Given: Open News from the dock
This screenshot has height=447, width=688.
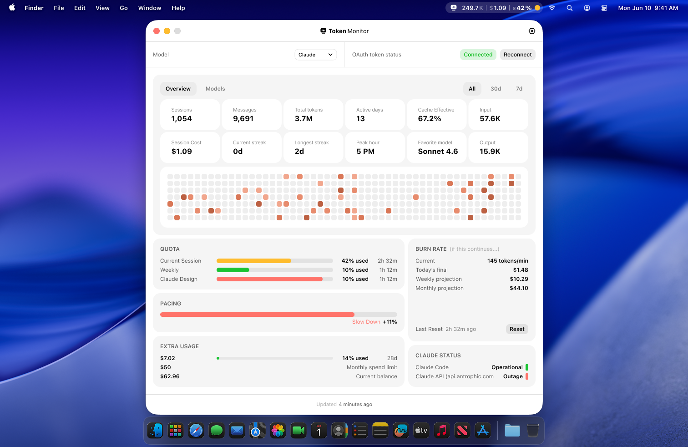Looking at the screenshot, I should tap(462, 430).
